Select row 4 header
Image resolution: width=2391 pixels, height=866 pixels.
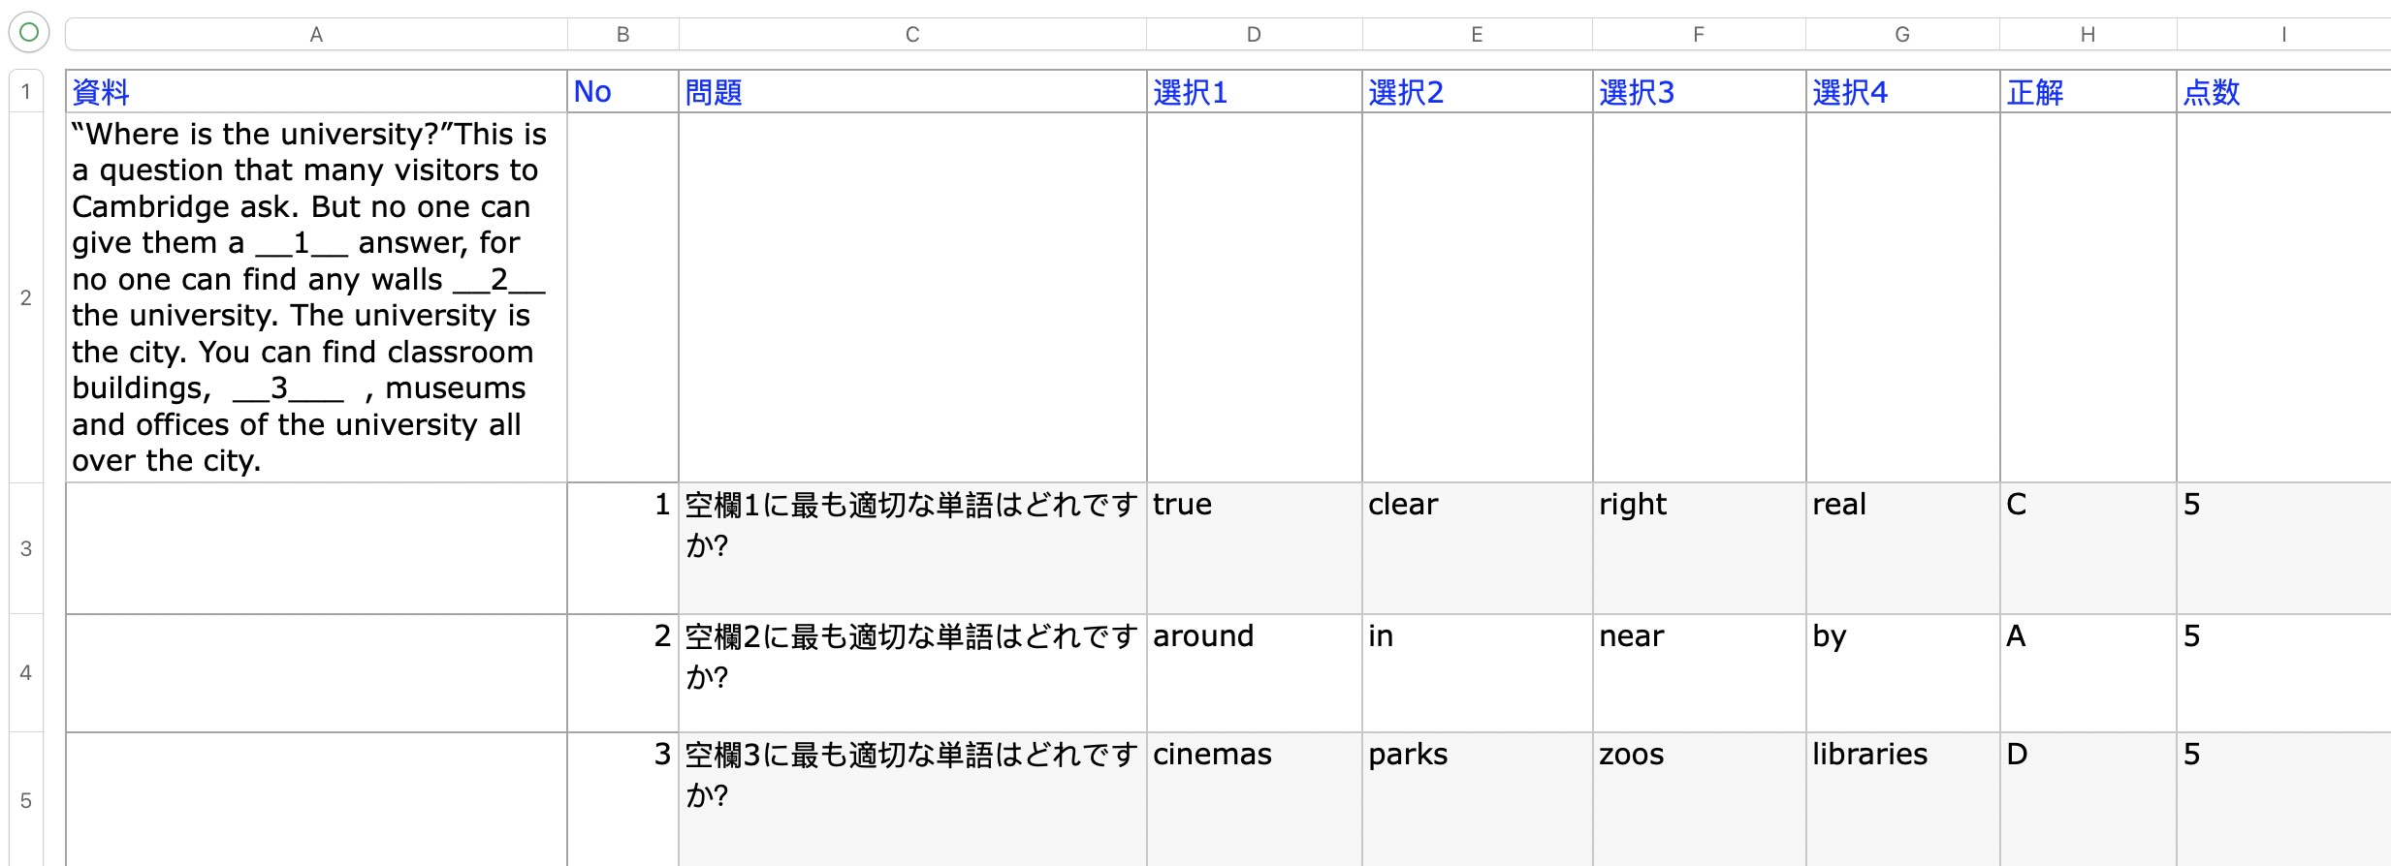(x=26, y=672)
